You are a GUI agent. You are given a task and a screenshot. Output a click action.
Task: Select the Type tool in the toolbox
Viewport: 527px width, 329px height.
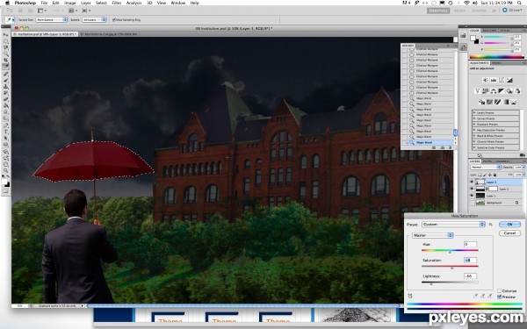pyautogui.click(x=6, y=132)
